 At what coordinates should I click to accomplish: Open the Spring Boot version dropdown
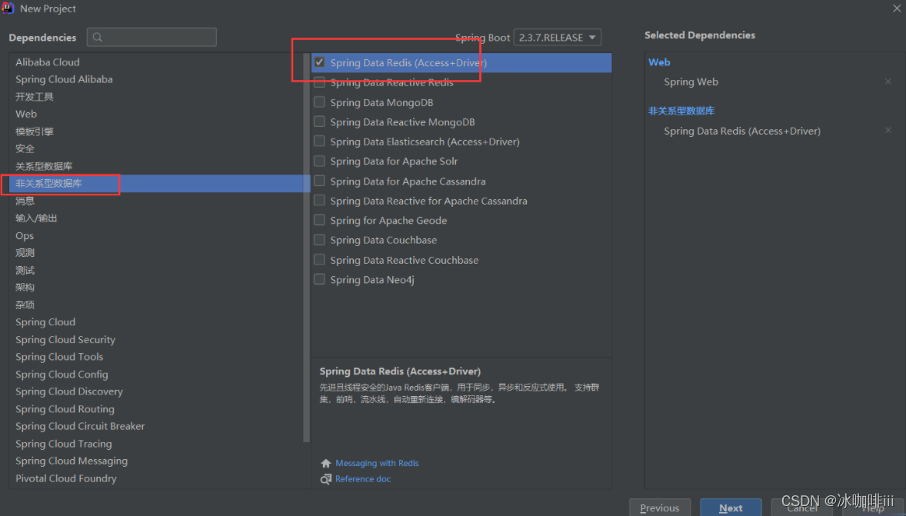tap(557, 37)
